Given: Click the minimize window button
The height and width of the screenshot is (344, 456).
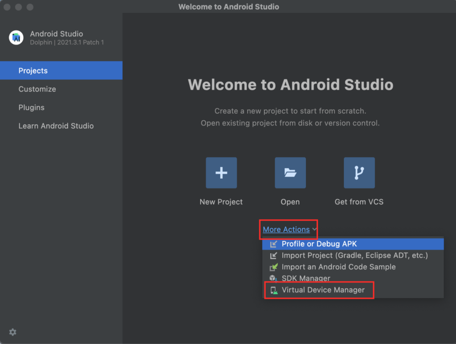Looking at the screenshot, I should coord(19,7).
